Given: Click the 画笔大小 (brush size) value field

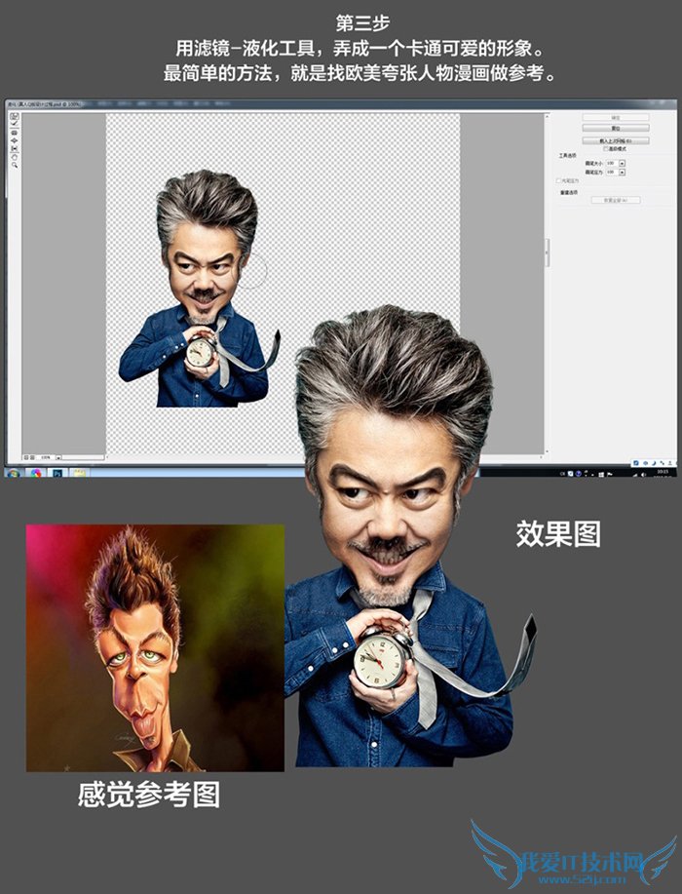Looking at the screenshot, I should click(611, 163).
